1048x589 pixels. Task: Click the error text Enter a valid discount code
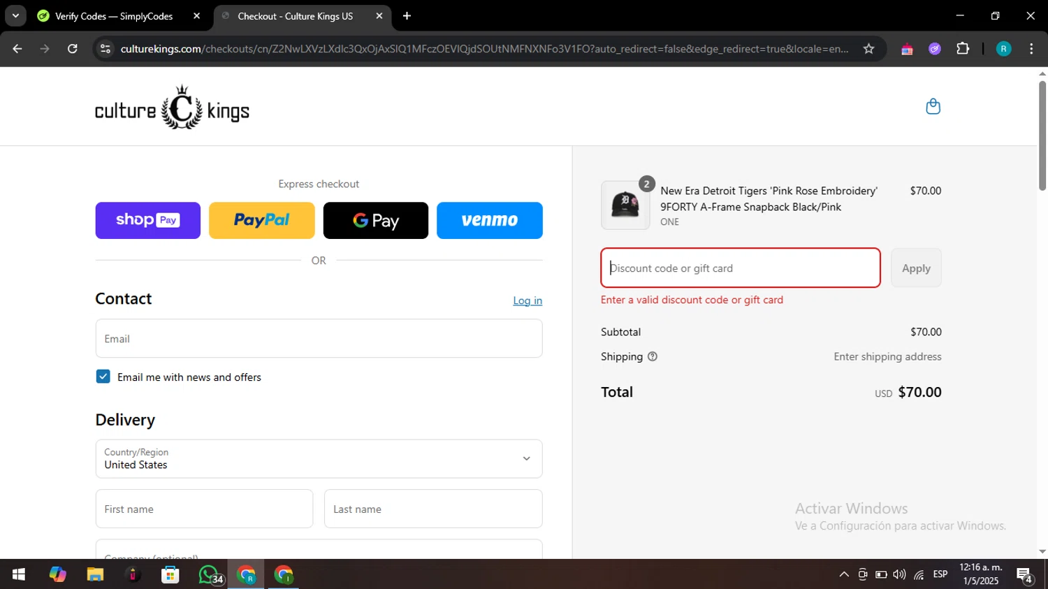tap(692, 300)
